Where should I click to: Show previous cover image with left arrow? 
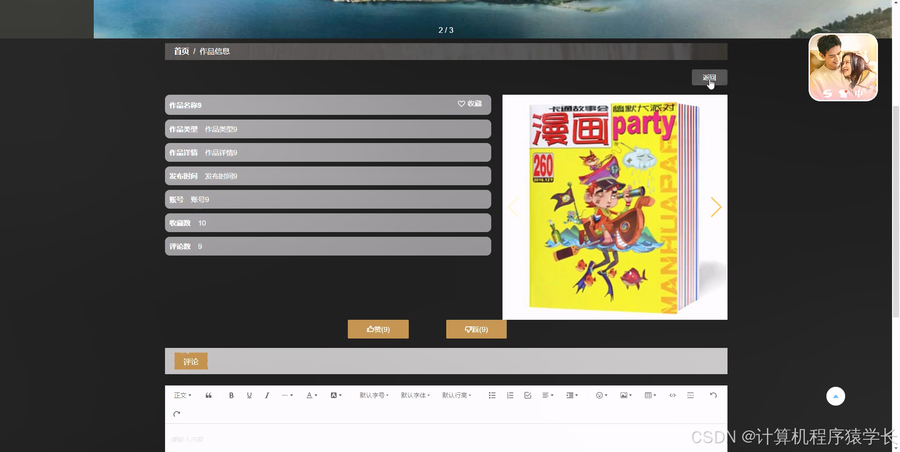click(x=514, y=207)
